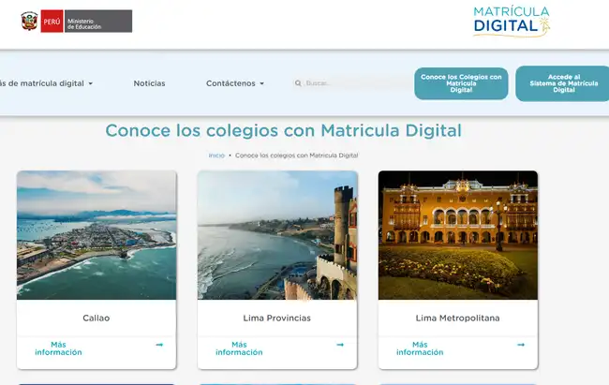Screen dimensions: 609x385
Task: Select the Lima Metropolitana palace photo
Action: (458, 235)
